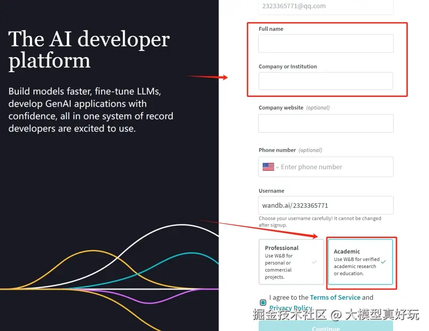Click the 'Choose your username carefully' hint text
The height and width of the screenshot is (331, 429).
[319, 222]
